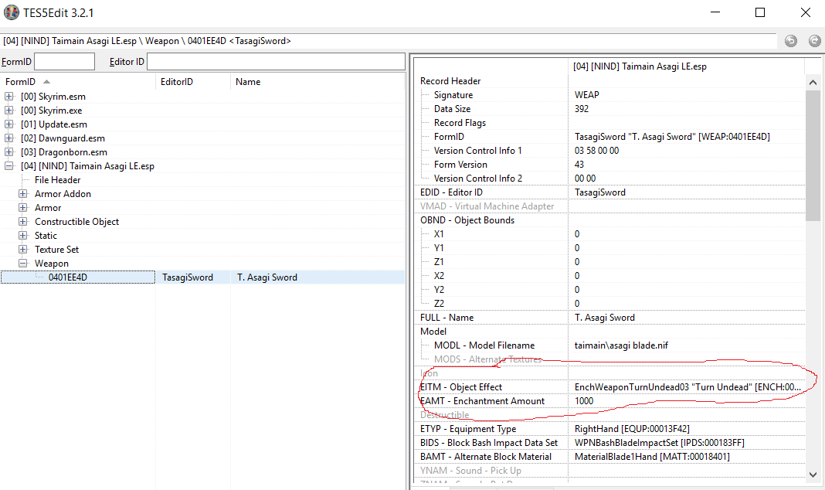The image size is (825, 490).
Task: Select the Record Header row
Action: [609, 81]
